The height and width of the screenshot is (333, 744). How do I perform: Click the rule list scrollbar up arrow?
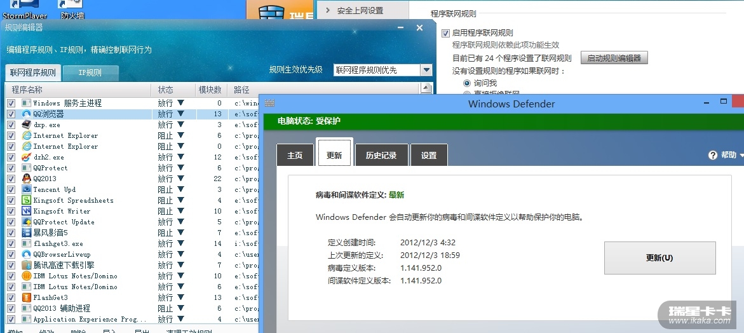tap(426, 88)
